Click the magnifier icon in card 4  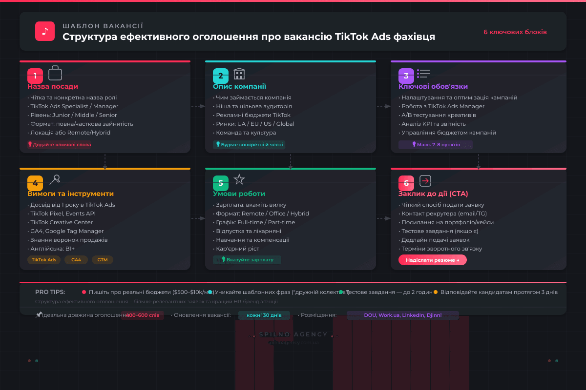[55, 180]
